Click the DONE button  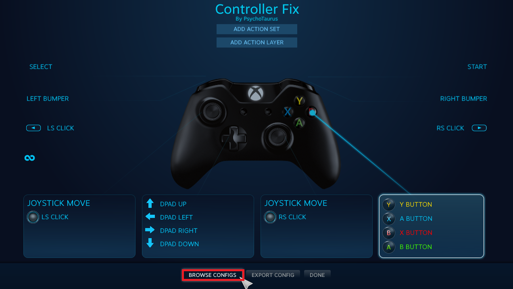tap(317, 275)
